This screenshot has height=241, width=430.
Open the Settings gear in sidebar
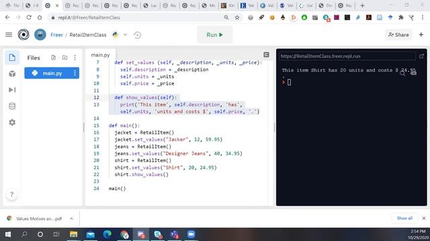coord(12,123)
